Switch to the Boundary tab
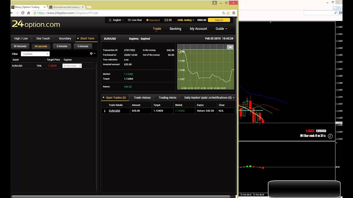 [65, 38]
